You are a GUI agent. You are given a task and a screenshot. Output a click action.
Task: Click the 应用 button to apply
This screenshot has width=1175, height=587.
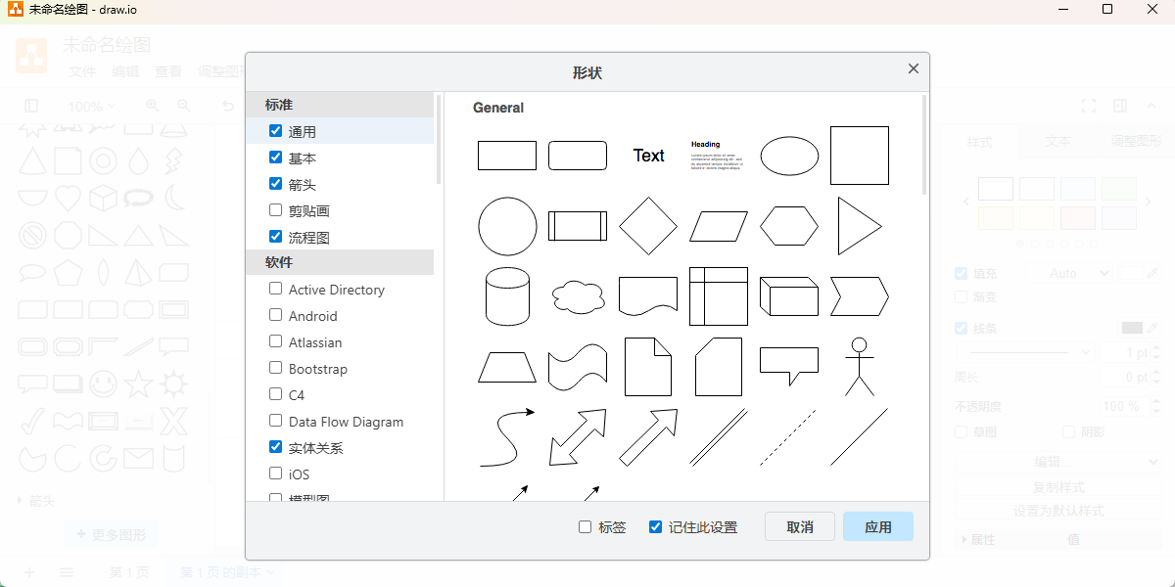877,526
